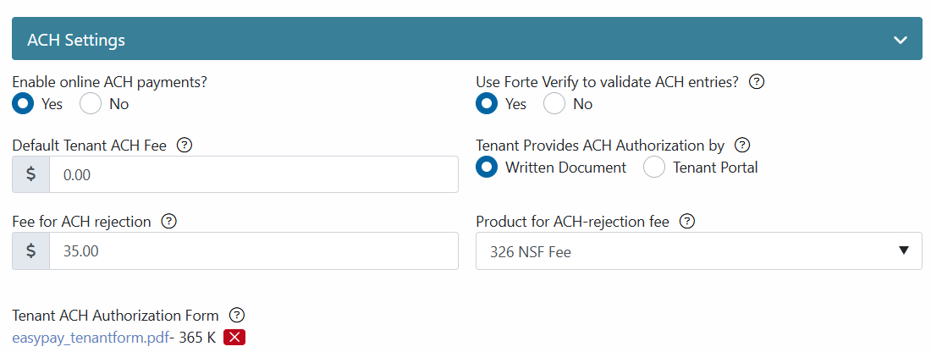Click the Fee for ACH rejection amount field
This screenshot has width=931, height=352.
(x=254, y=251)
